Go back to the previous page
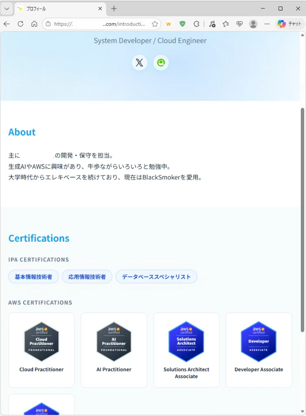The width and height of the screenshot is (306, 416). pos(7,24)
